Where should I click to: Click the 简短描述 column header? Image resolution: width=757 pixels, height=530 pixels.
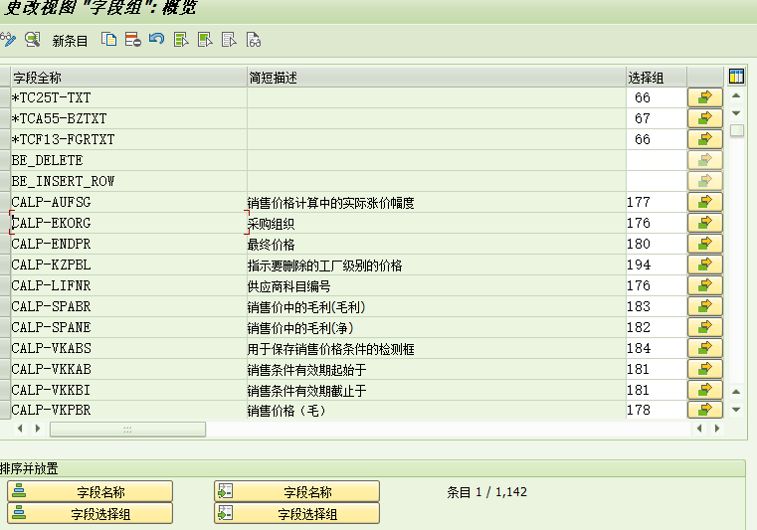point(436,77)
